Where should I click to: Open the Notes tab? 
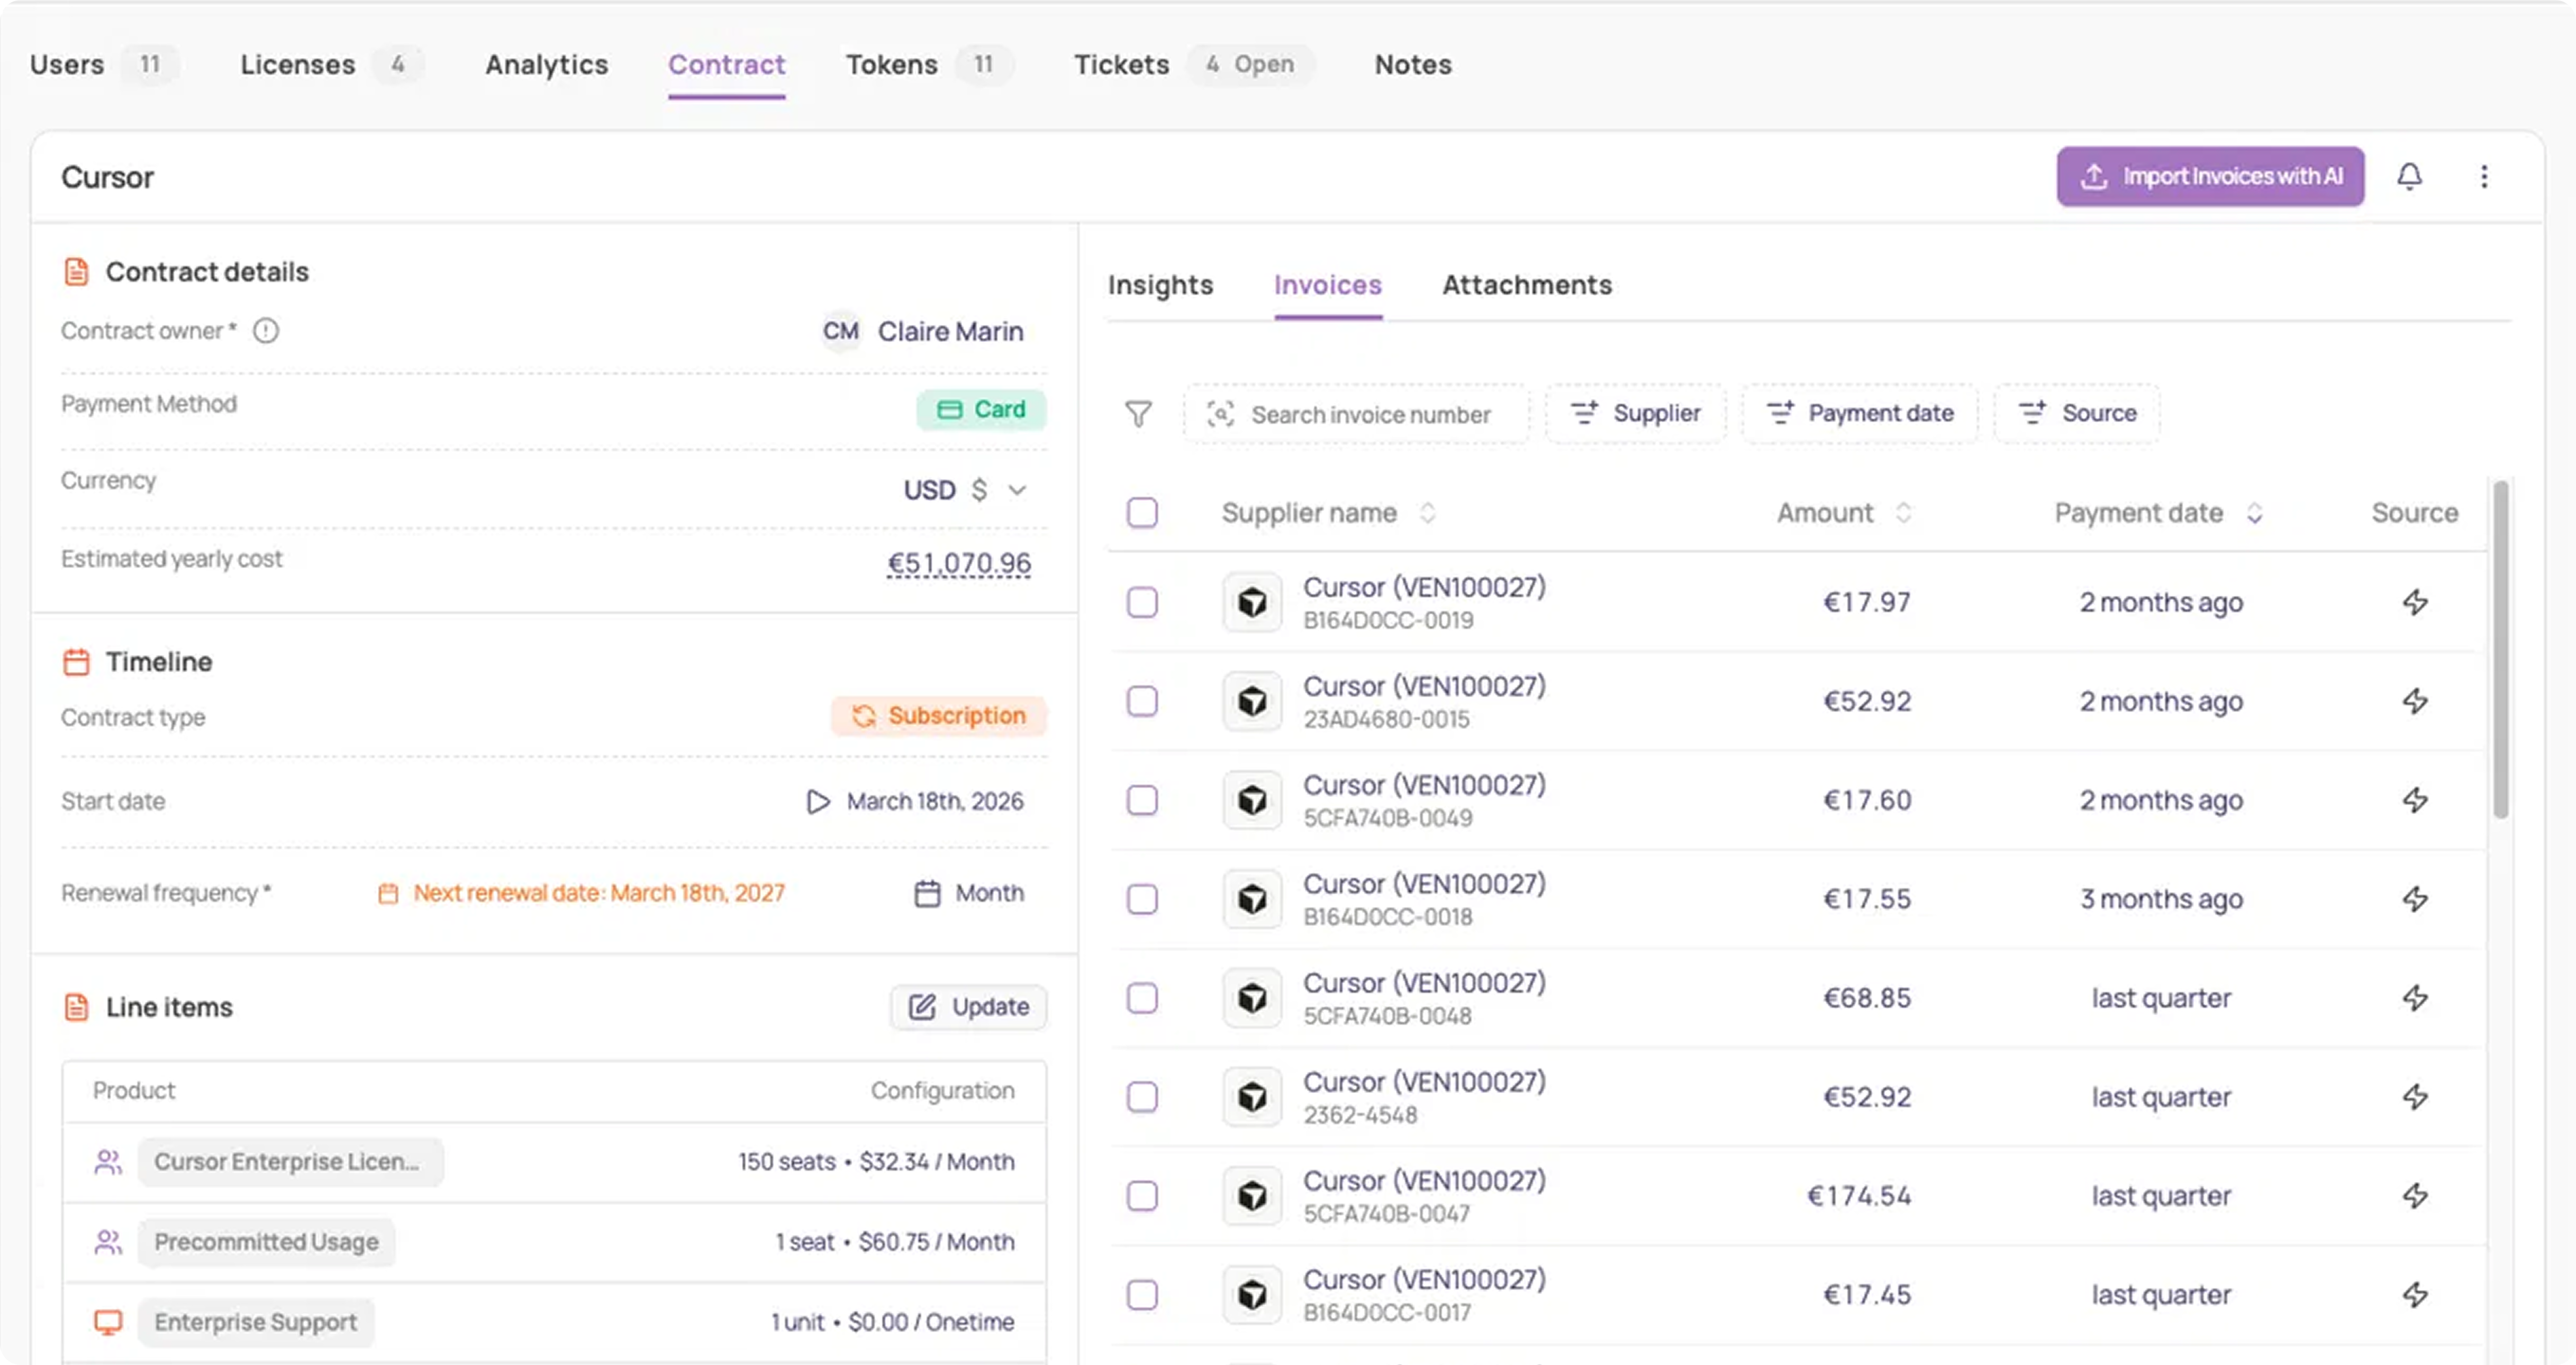(1413, 65)
